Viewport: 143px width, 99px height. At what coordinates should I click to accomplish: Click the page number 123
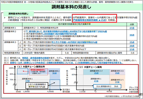(x=141, y=95)
